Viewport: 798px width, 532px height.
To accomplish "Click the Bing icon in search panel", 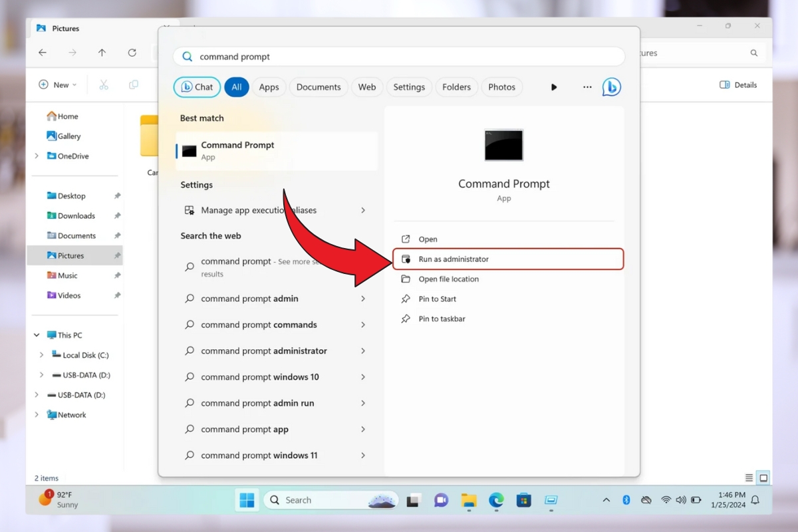I will 612,87.
